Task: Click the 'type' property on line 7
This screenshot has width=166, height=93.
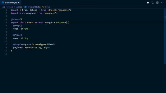Action: pos(16,29)
